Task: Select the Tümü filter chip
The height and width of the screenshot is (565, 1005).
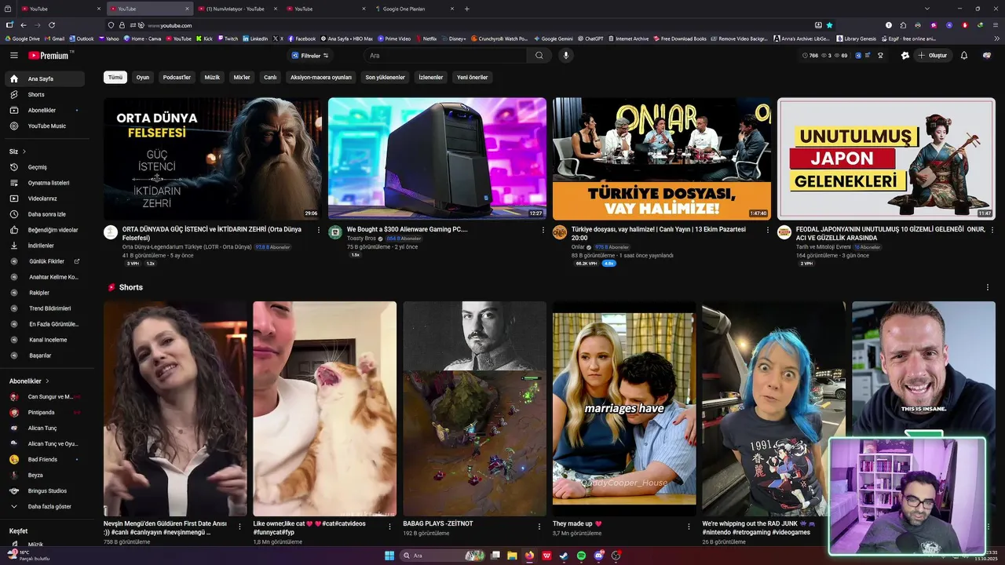Action: point(115,78)
